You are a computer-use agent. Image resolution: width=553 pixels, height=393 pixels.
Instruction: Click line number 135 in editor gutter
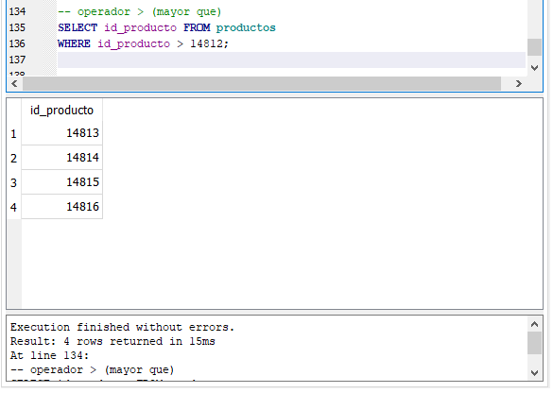[17, 27]
